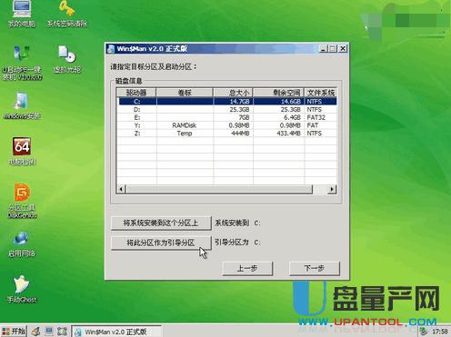451x337 pixels.
Task: Open the My Computer desktop icon
Action: click(22, 14)
